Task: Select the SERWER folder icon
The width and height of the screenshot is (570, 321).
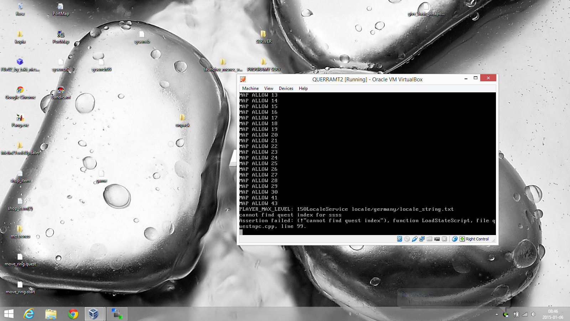Action: [x=264, y=37]
